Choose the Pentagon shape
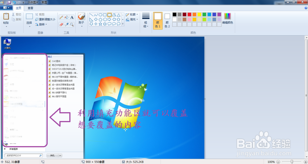Image resolution: width=308 pixels, height=164 pixels. coord(100,19)
